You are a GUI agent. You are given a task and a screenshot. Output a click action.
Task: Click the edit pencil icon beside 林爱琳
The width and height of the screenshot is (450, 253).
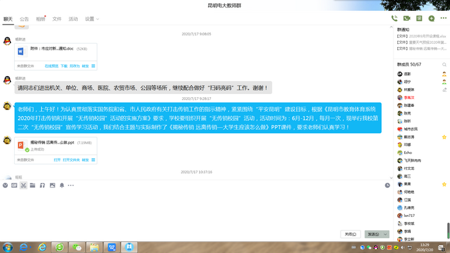444,89
